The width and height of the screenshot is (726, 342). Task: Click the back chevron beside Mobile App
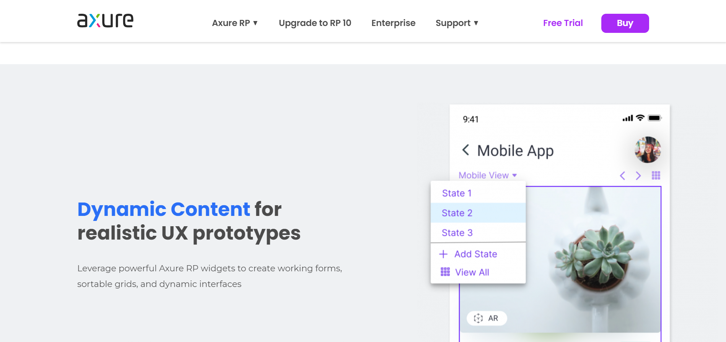click(x=466, y=150)
